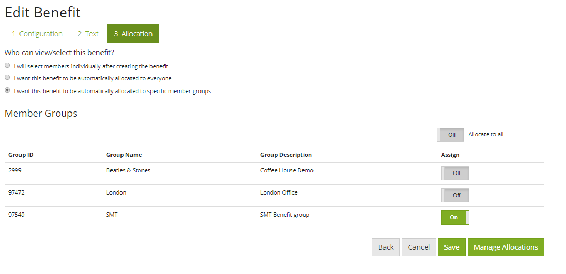Viewport: 566px width, 274px height.
Task: Click the Group Name column header
Action: [124, 155]
